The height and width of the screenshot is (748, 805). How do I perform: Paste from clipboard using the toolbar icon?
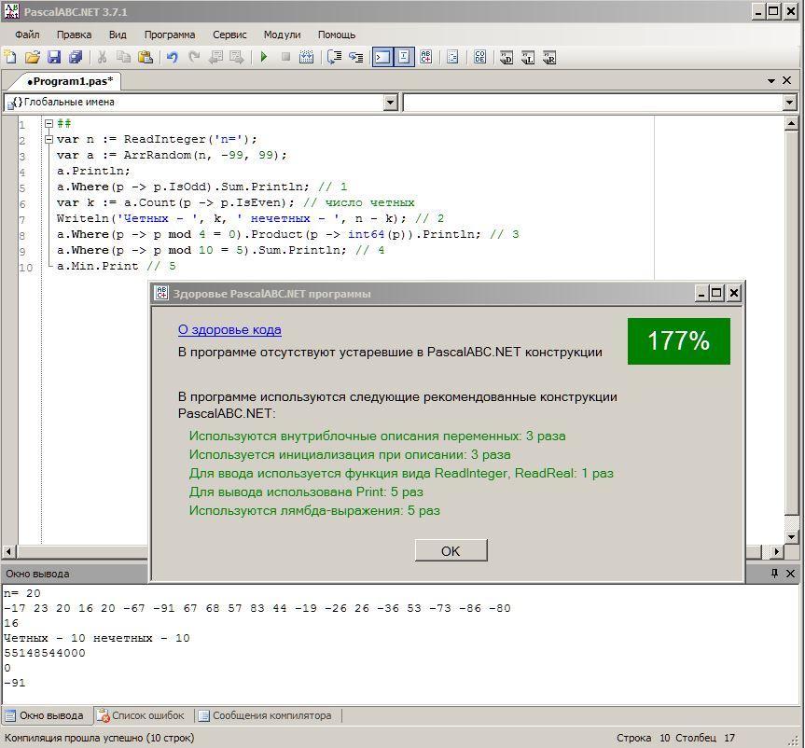(x=146, y=57)
